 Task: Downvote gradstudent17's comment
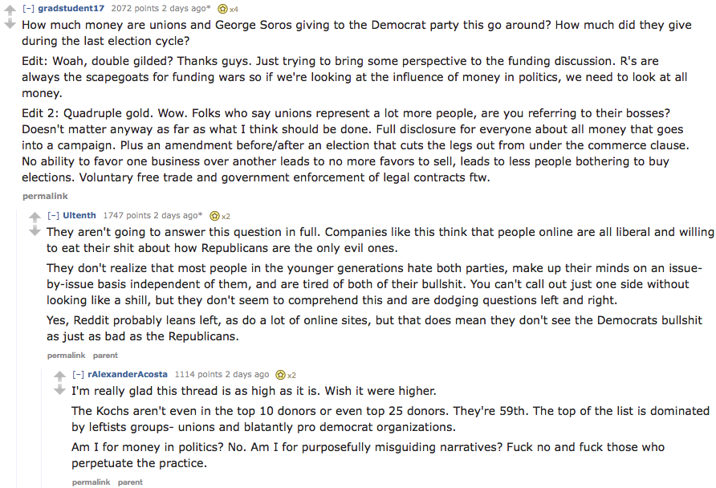point(10,24)
